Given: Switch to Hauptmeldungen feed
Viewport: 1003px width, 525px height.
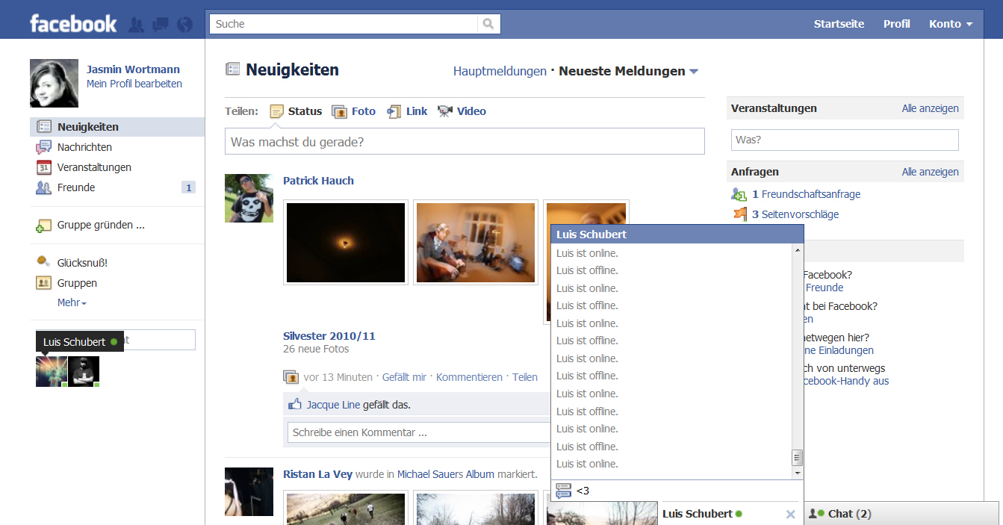Looking at the screenshot, I should pos(500,71).
